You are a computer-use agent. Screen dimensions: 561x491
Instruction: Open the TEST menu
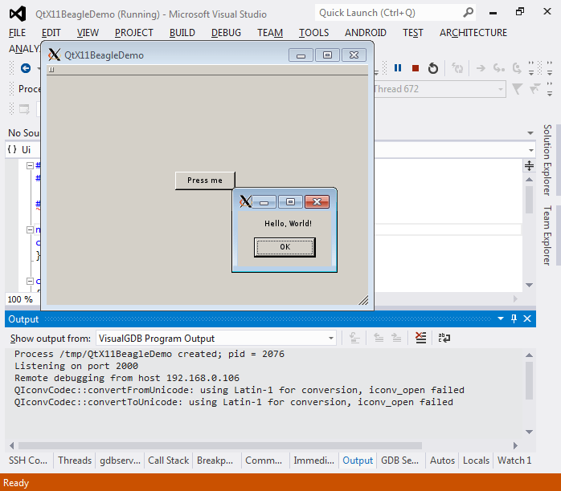412,33
